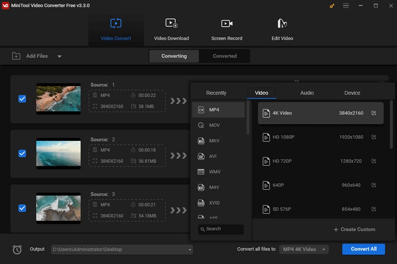Uncheck the Source 2 video checkbox
This screenshot has height=264, width=397.
(22, 153)
